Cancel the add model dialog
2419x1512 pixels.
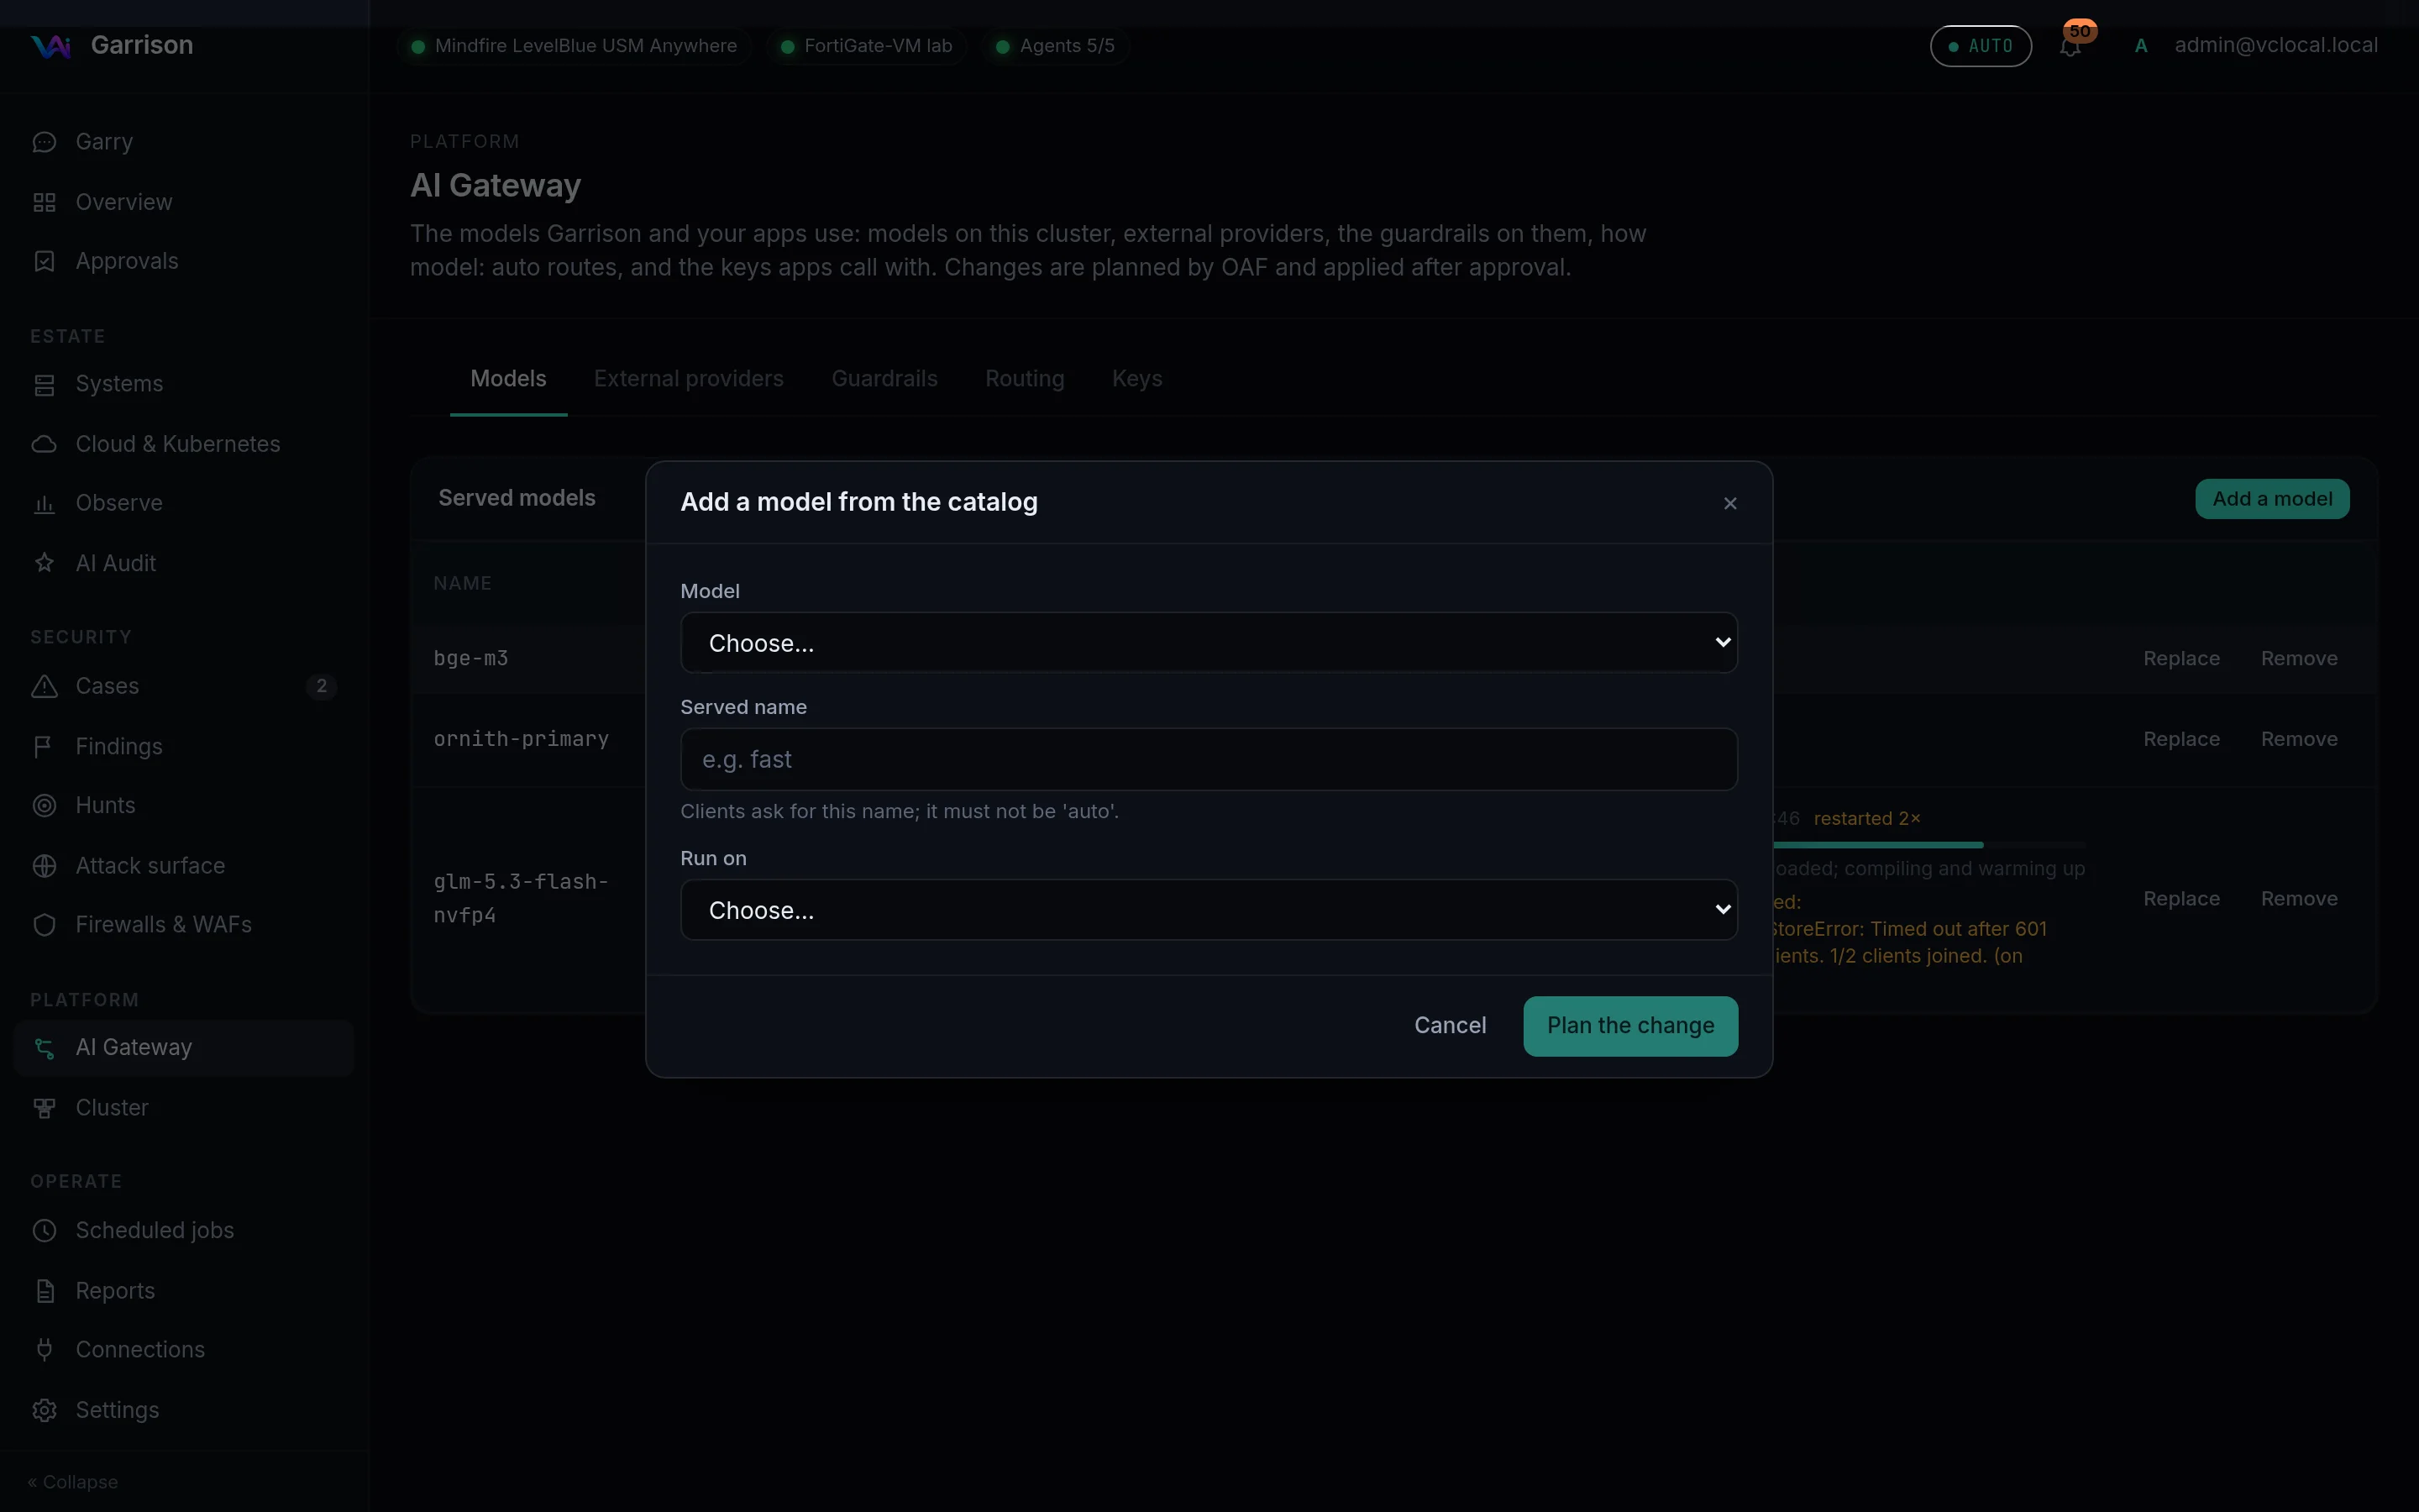(1450, 1026)
